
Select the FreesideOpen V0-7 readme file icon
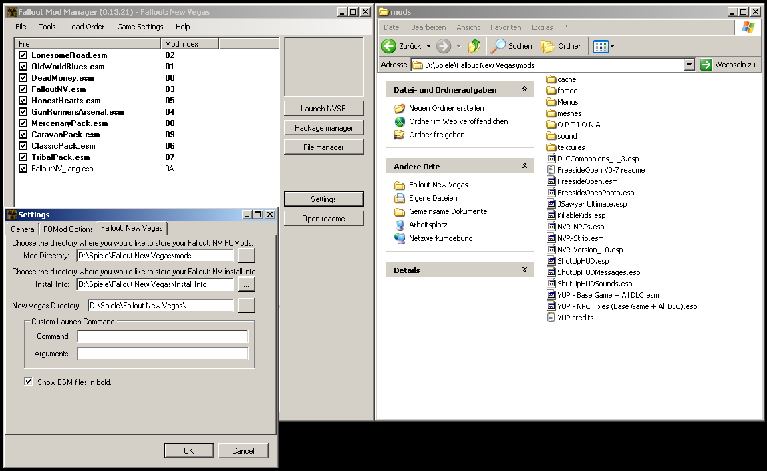(x=551, y=169)
